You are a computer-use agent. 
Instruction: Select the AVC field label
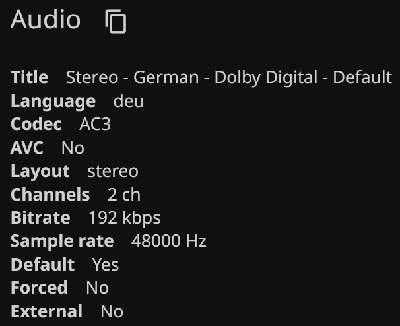click(x=27, y=148)
